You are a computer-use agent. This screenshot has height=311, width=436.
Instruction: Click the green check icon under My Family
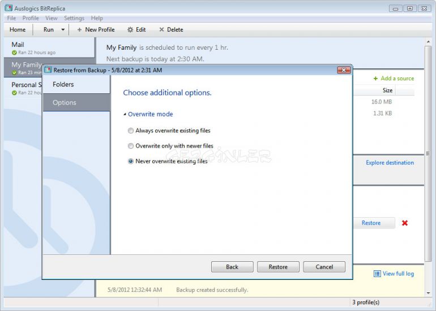[x=14, y=73]
